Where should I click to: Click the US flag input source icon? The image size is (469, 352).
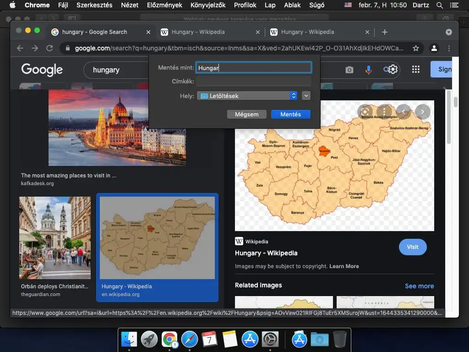[348, 5]
